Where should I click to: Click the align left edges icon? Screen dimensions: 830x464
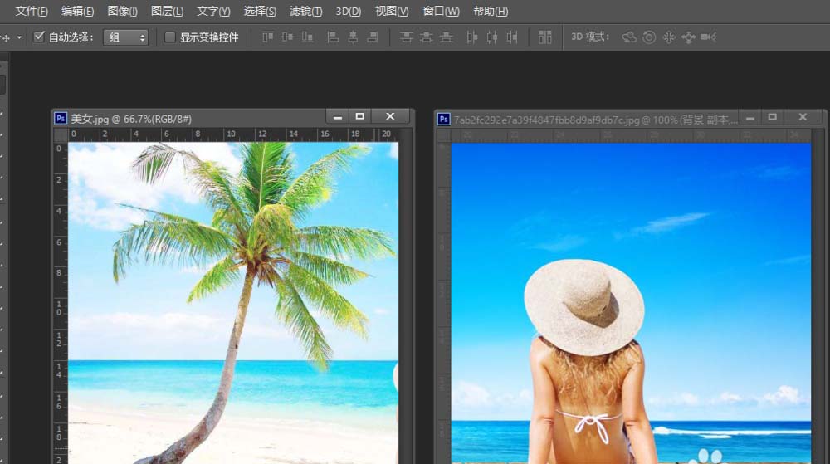coord(333,37)
